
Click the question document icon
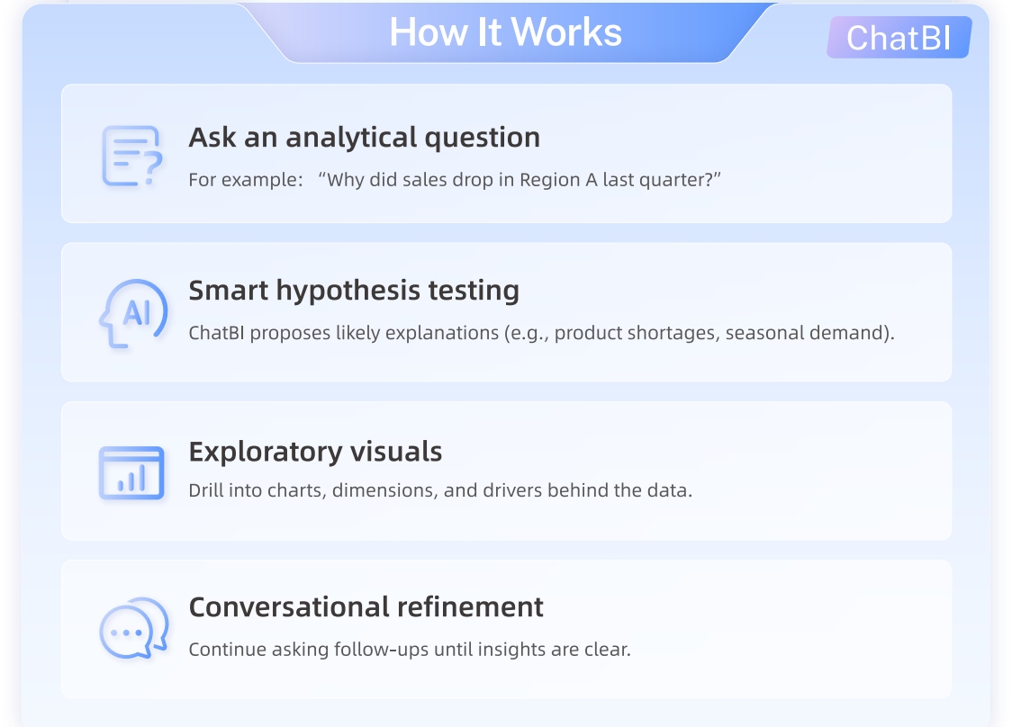click(x=131, y=156)
